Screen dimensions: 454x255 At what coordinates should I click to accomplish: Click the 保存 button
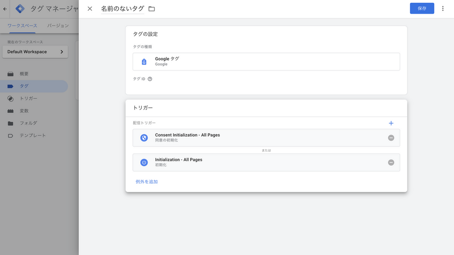(x=421, y=8)
